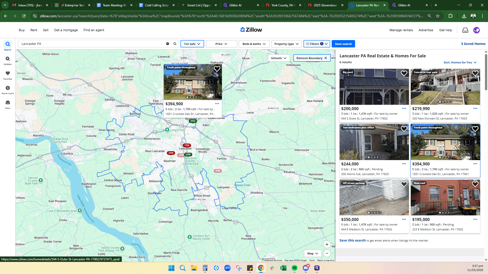This screenshot has height=274, width=488.
Task: Save home on the map popup card
Action: [217, 69]
